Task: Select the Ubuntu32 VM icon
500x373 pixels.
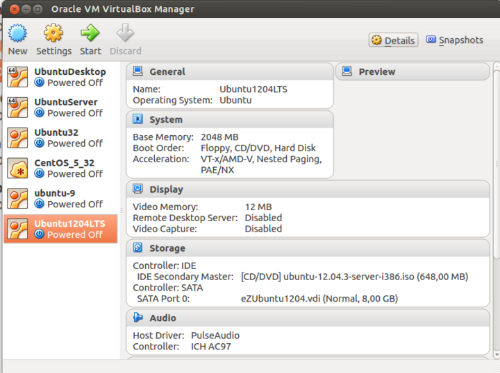Action: 17,138
